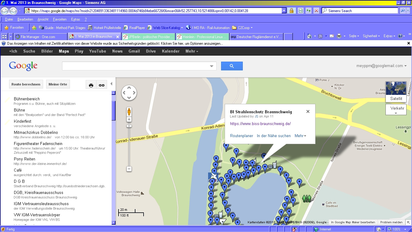Click the Google Maps search input field
The width and height of the screenshot is (412, 232).
point(136,66)
